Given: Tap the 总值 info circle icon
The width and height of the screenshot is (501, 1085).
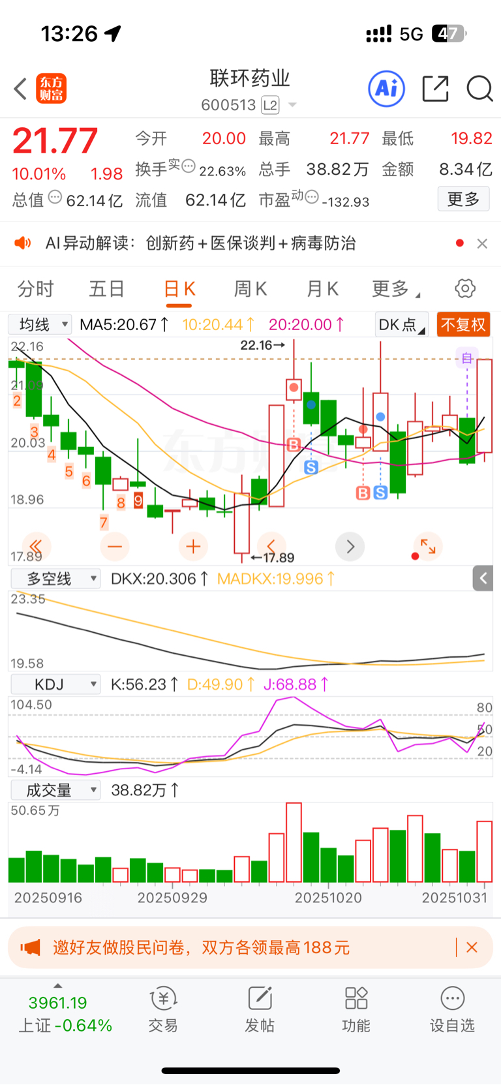Looking at the screenshot, I should (x=55, y=197).
